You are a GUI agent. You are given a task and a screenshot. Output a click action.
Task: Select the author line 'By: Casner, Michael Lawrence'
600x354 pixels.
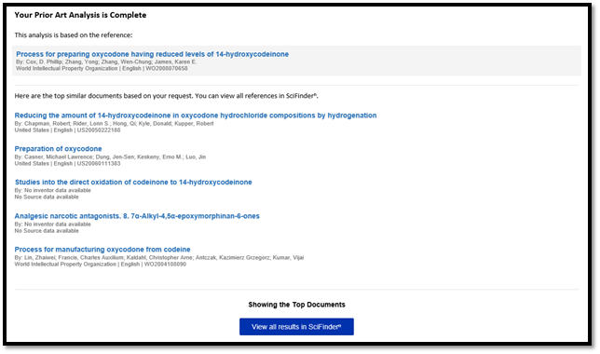(x=110, y=157)
